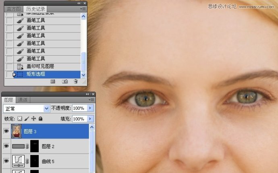Screen dimensions: 278x173
Task: Switch to the 通道 channels tab
Action: click(x=23, y=100)
